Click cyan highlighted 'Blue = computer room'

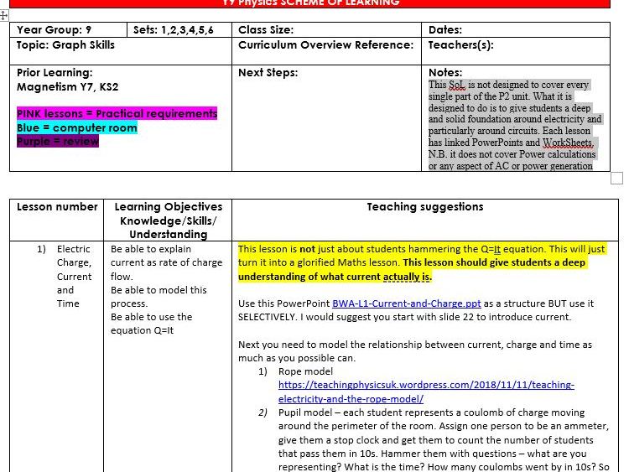[77, 128]
